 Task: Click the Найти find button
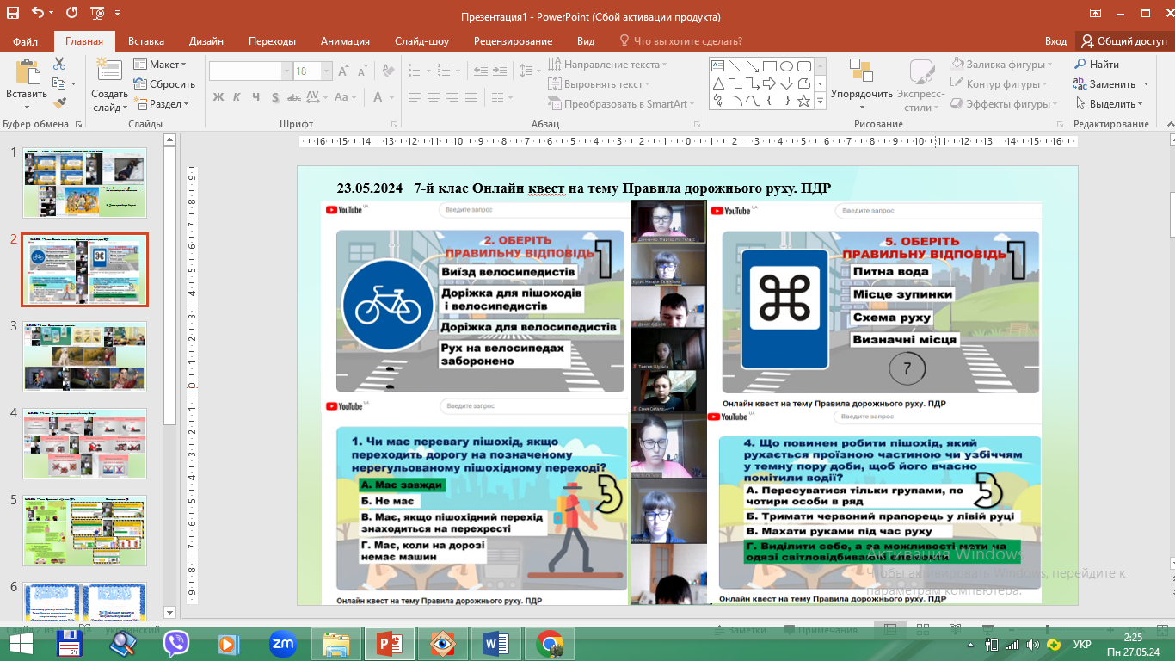click(1097, 65)
